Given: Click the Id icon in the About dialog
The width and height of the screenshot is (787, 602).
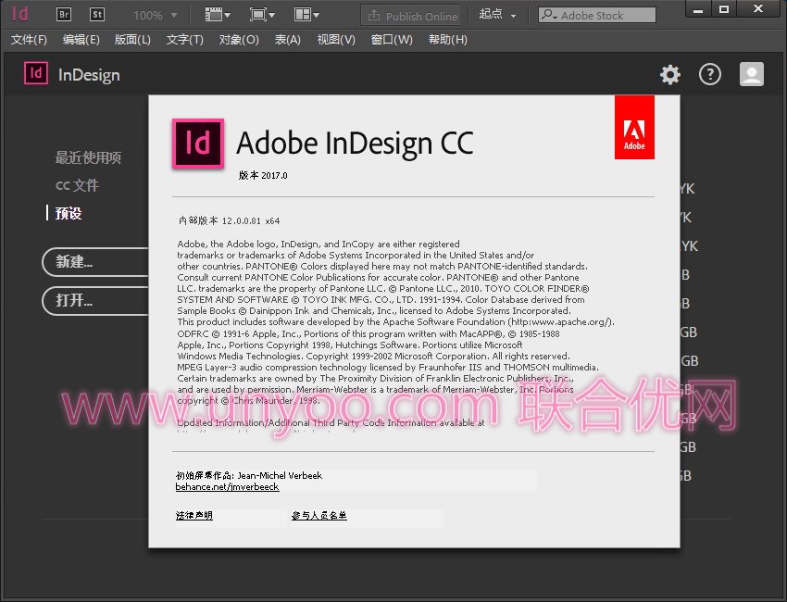Looking at the screenshot, I should pyautogui.click(x=198, y=144).
